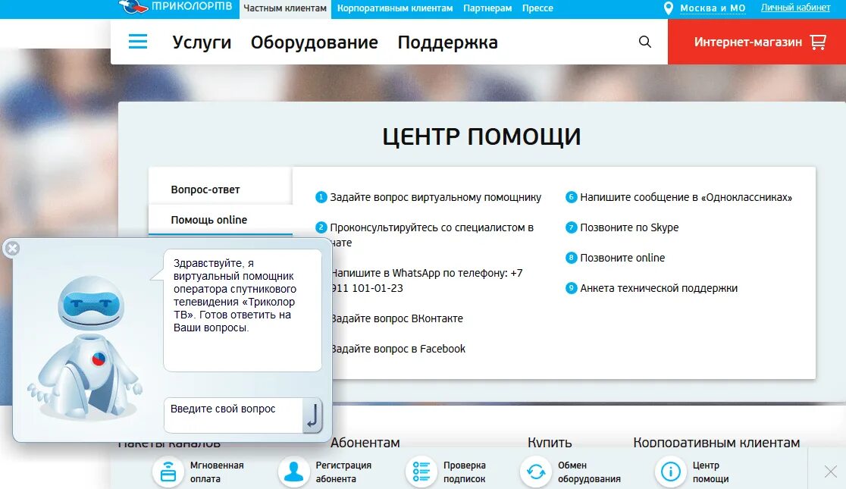The height and width of the screenshot is (489, 846).
Task: Click the ЦЕНТР ПОМОЩИ heading
Action: [x=482, y=136]
